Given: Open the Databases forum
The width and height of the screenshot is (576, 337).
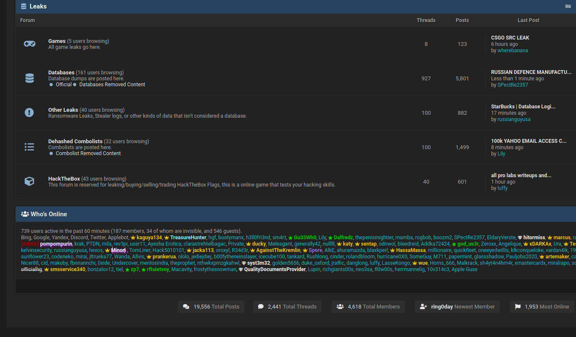Looking at the screenshot, I should (x=61, y=73).
